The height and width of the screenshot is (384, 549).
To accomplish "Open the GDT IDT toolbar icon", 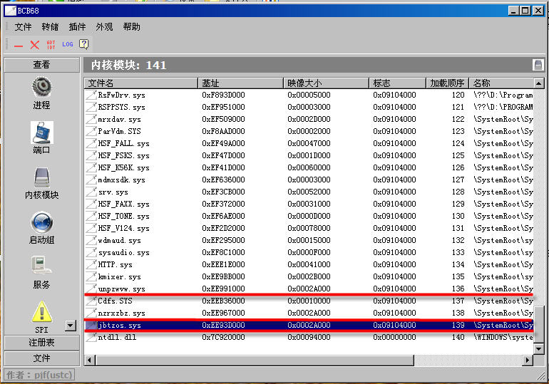I will pos(51,45).
